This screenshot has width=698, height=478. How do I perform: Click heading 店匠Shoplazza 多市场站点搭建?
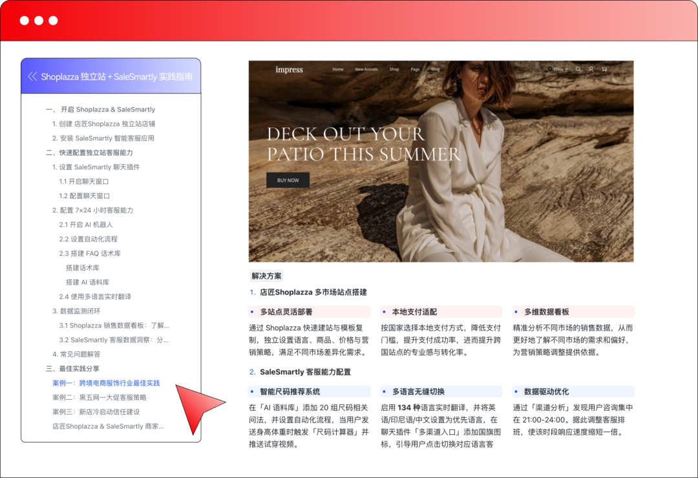tap(313, 293)
